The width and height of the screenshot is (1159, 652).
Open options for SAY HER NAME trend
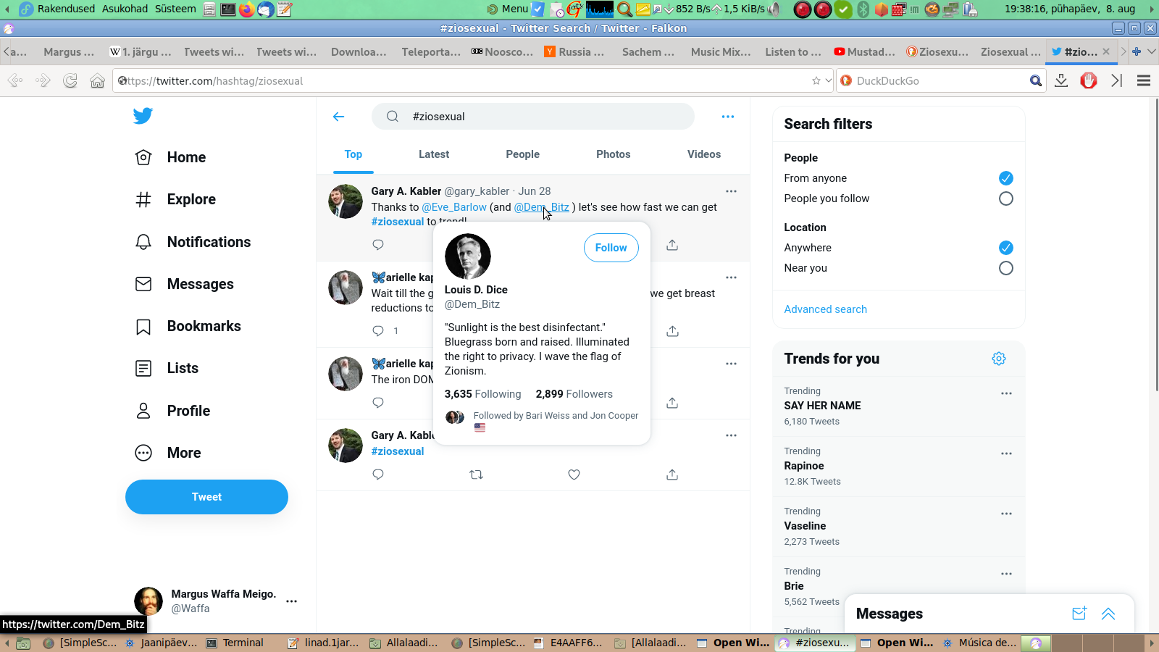(1006, 393)
